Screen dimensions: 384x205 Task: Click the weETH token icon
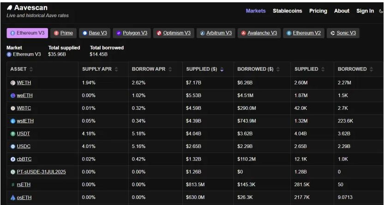click(x=13, y=96)
